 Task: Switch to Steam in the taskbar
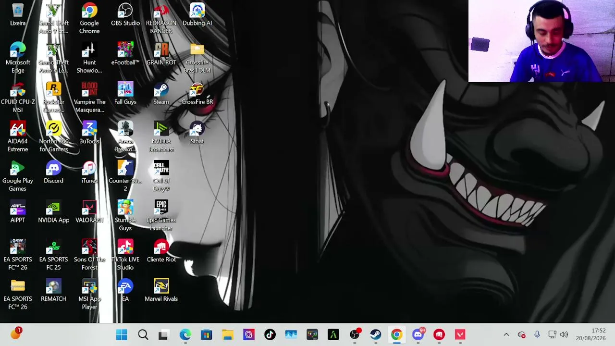(x=375, y=334)
